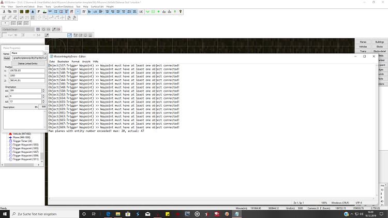The image size is (388, 218).
Task: Click the AY orientation spinner arrows
Action: (x=43, y=96)
